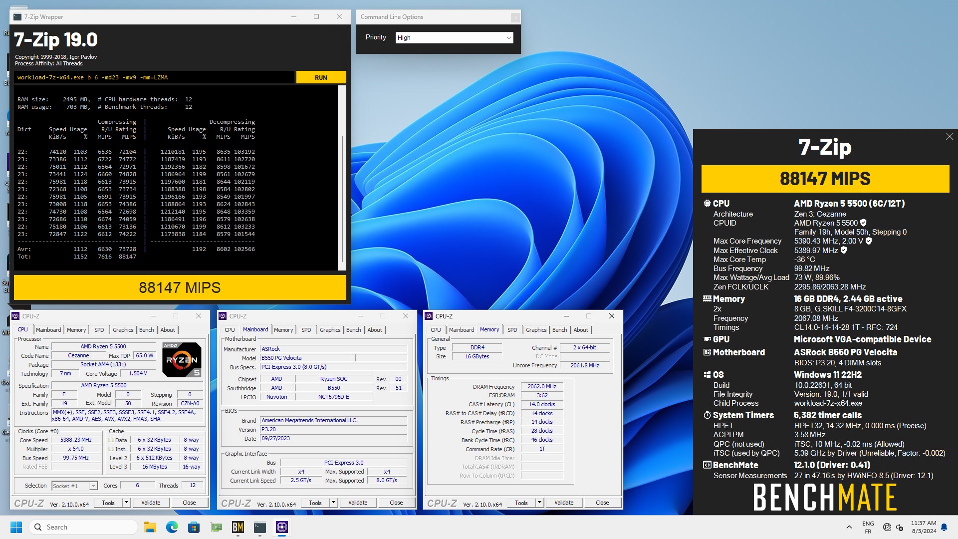Click the 88147 MIPS result bar in 7-Zip Wrapper
The height and width of the screenshot is (539, 958).
click(180, 287)
